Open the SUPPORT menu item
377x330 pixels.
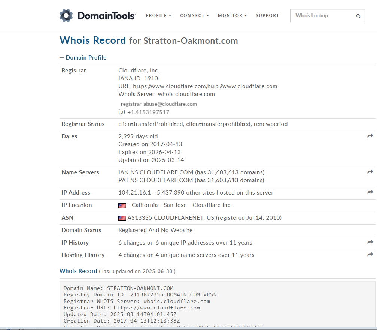tap(267, 15)
